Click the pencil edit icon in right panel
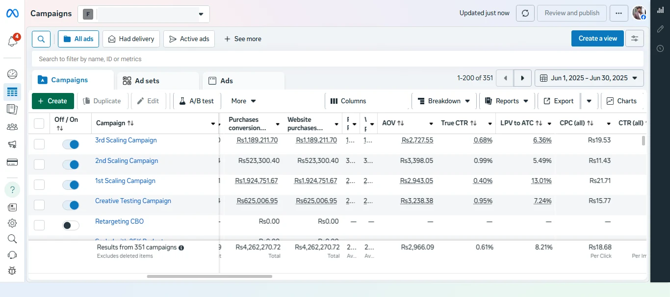This screenshot has height=297, width=670. (x=660, y=29)
